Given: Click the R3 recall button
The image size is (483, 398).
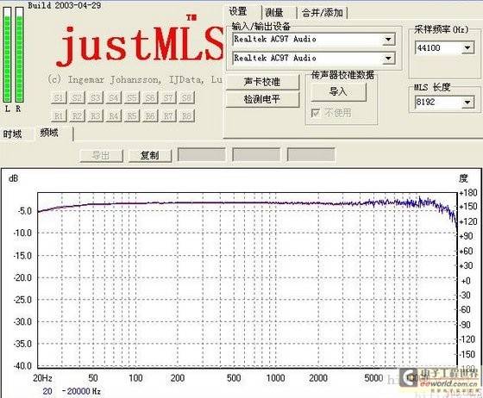Looking at the screenshot, I should [95, 116].
